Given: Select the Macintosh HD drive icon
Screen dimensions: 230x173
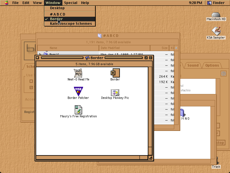Looking at the screenshot, I should tap(216, 15).
